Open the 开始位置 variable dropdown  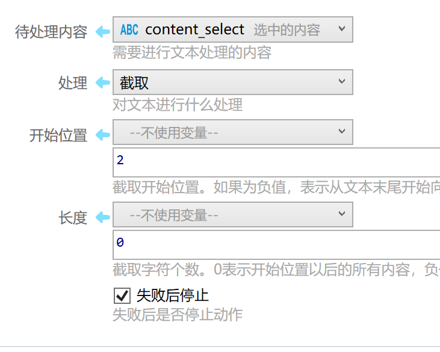pyautogui.click(x=232, y=132)
